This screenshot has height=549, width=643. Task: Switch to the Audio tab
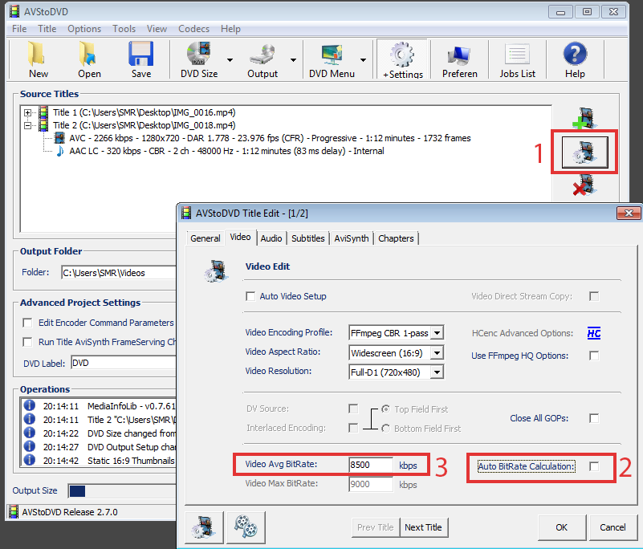[x=271, y=238]
